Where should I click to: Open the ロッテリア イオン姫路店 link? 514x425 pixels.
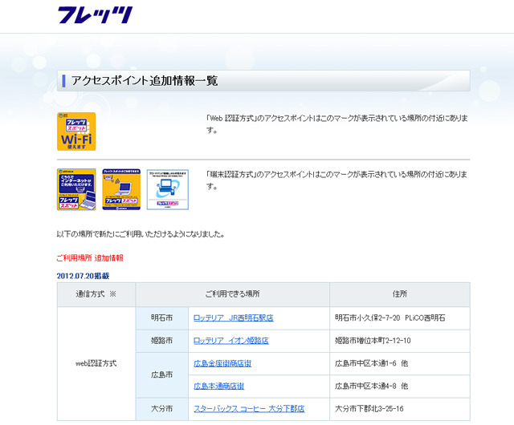coord(231,341)
